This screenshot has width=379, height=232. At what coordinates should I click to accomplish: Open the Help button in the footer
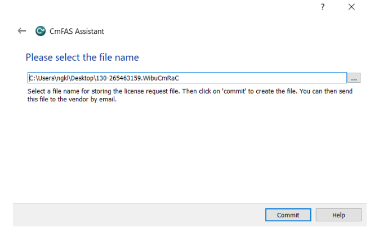tap(338, 215)
